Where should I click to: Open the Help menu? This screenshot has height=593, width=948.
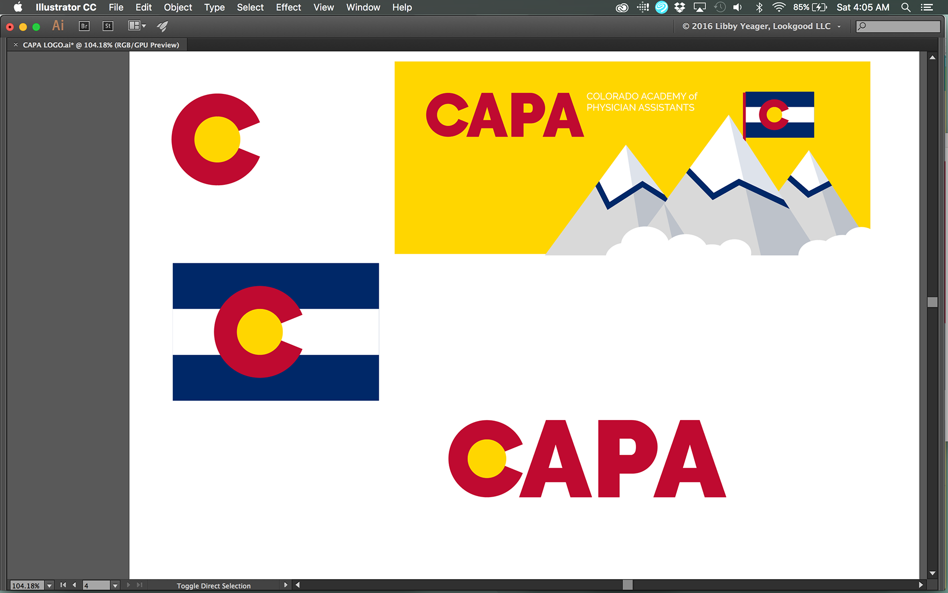coord(402,7)
